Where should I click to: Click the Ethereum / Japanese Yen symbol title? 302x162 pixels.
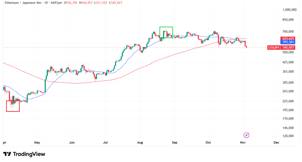coord(22,3)
